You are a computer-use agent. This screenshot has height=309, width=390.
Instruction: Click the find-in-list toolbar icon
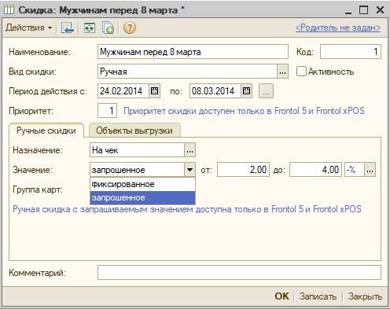click(x=68, y=28)
